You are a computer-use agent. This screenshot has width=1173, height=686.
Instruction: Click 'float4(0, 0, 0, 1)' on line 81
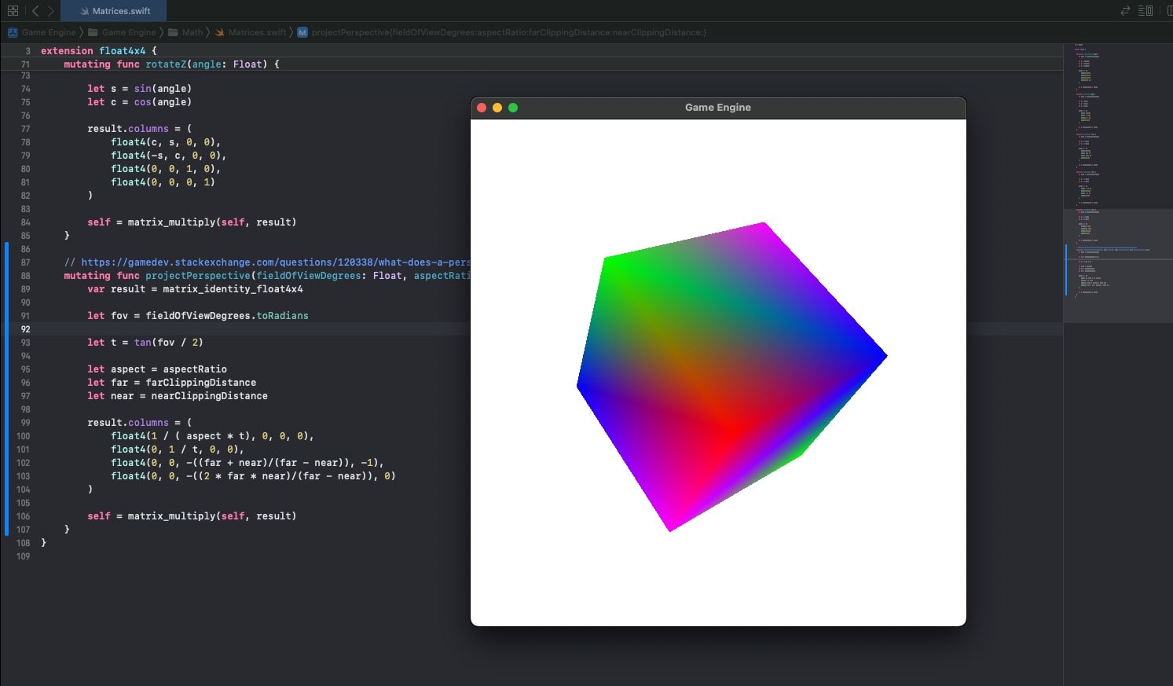coord(163,182)
